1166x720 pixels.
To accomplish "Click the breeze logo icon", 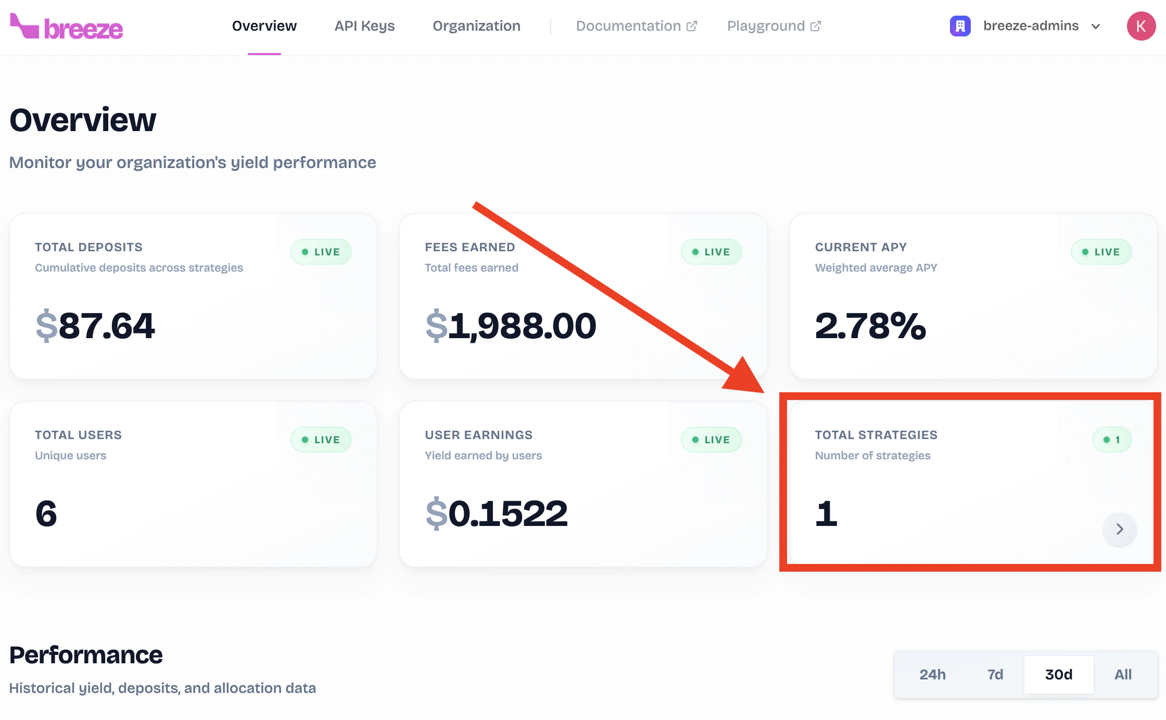I will tap(24, 26).
